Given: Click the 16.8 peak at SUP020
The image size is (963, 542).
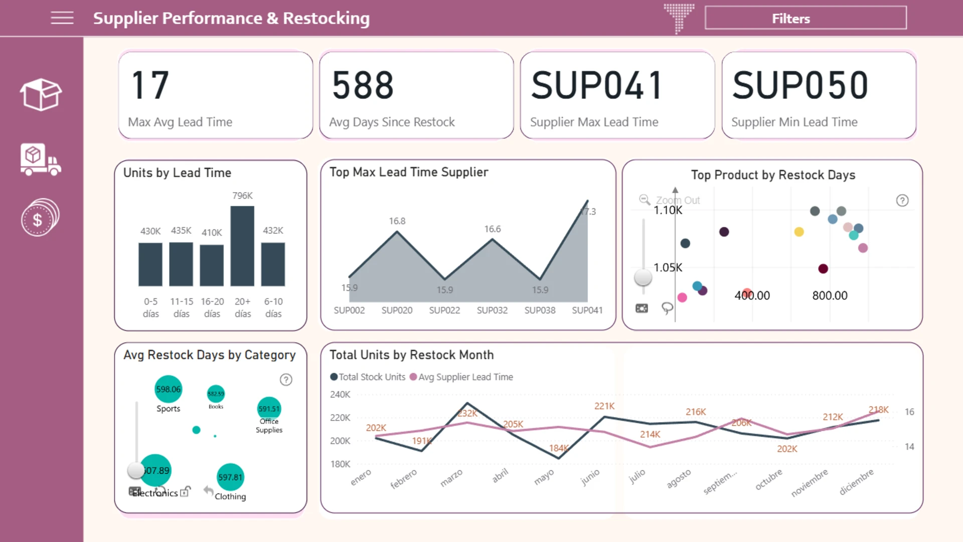Looking at the screenshot, I should click(x=397, y=231).
